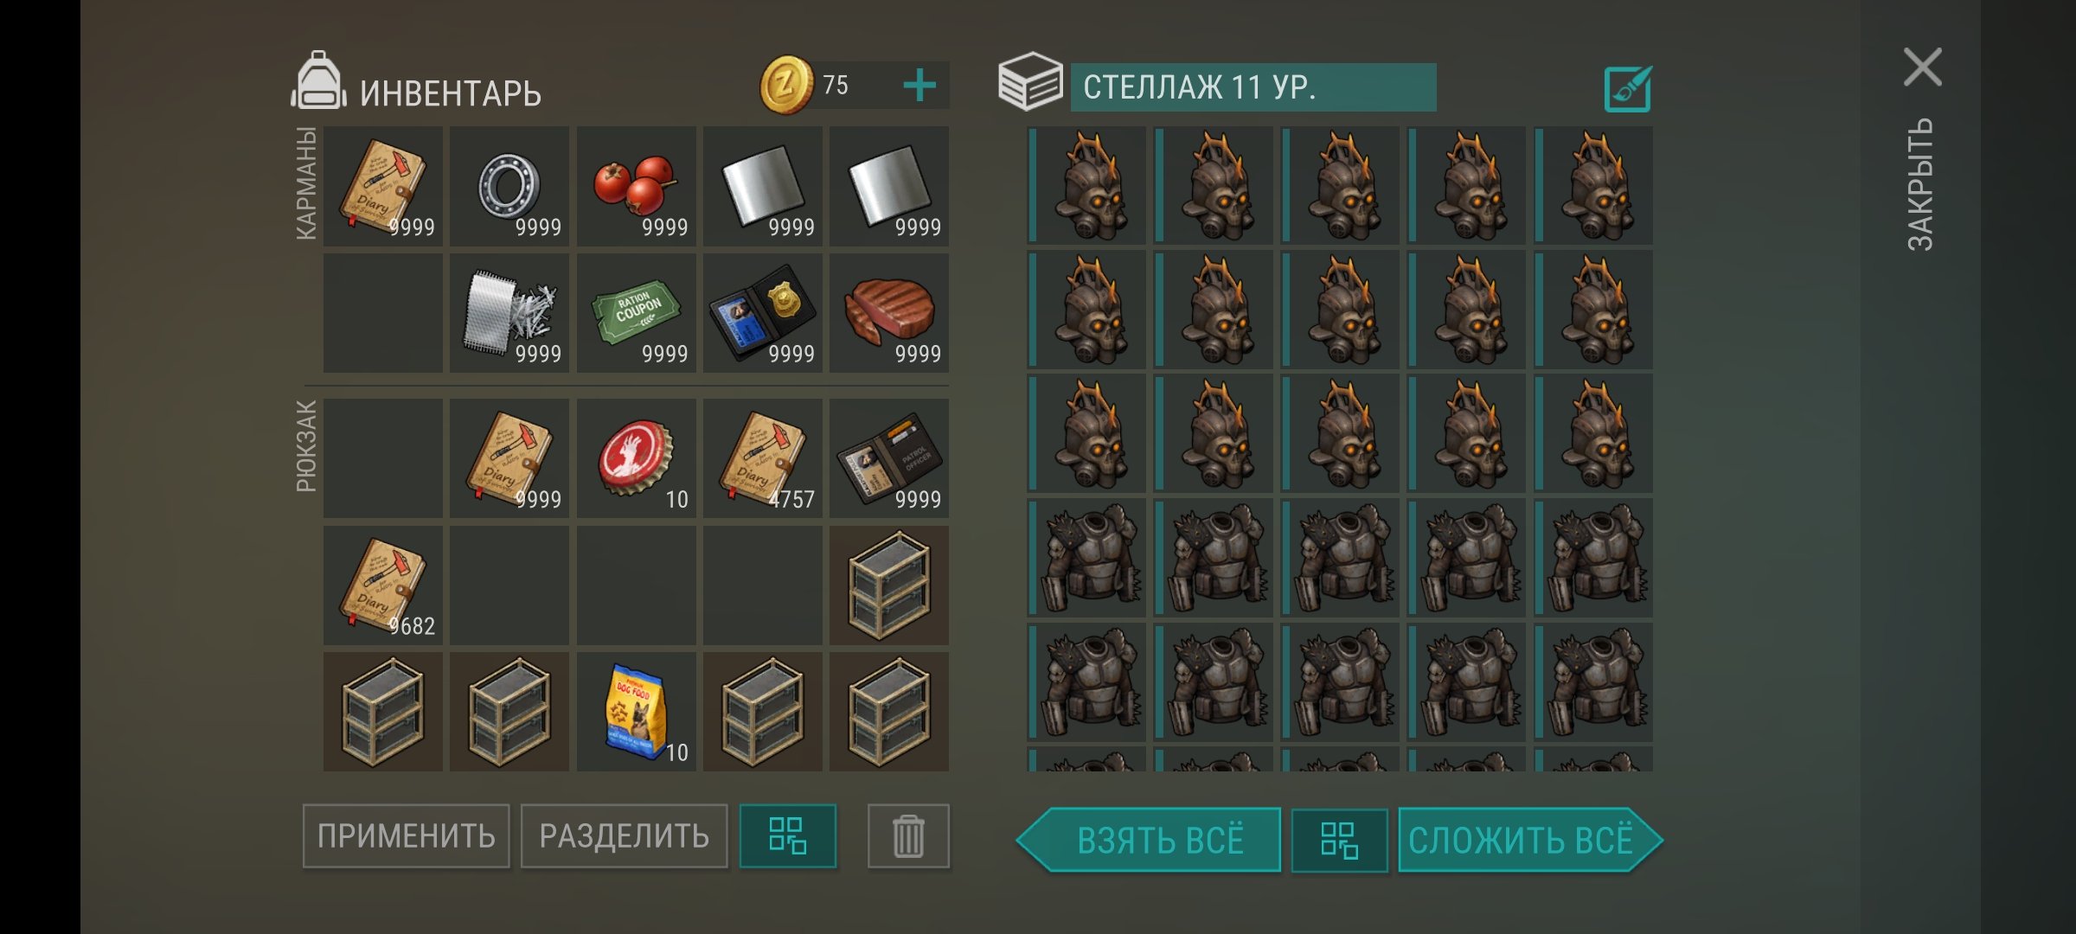Select the red bottle cap item
Image resolution: width=2076 pixels, height=934 pixels.
click(636, 458)
